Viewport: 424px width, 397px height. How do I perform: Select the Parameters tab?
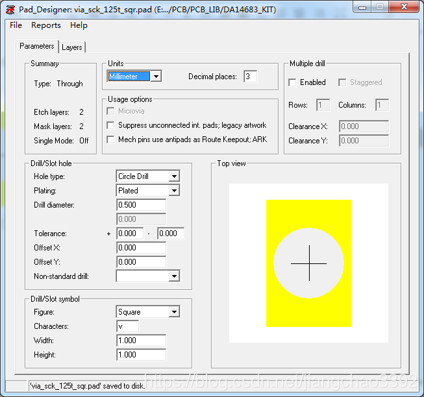(x=37, y=47)
